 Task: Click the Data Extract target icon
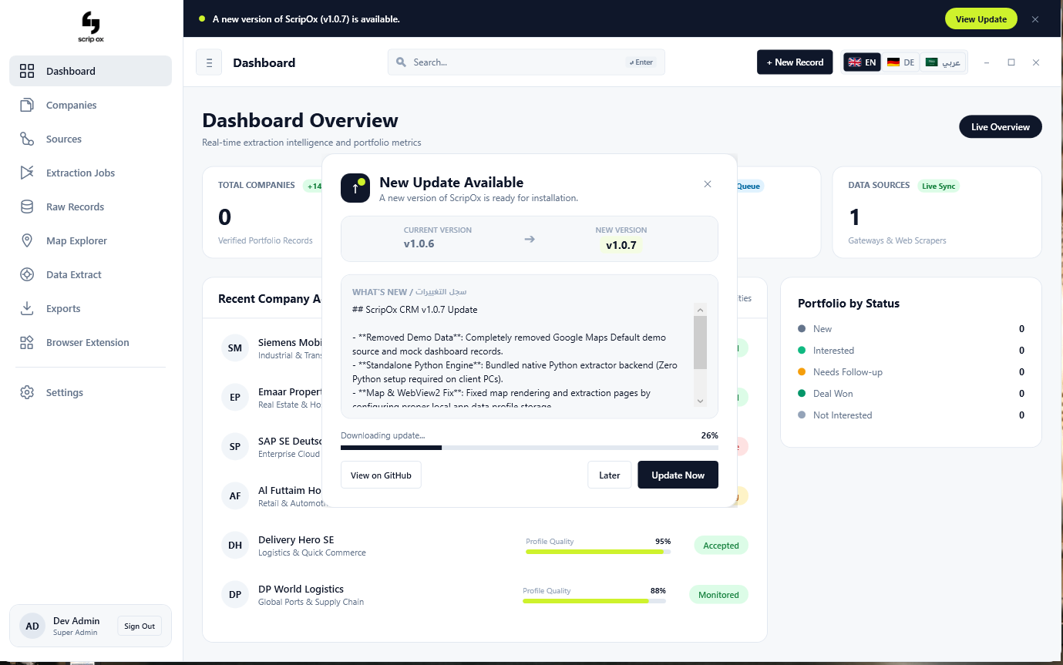[27, 274]
